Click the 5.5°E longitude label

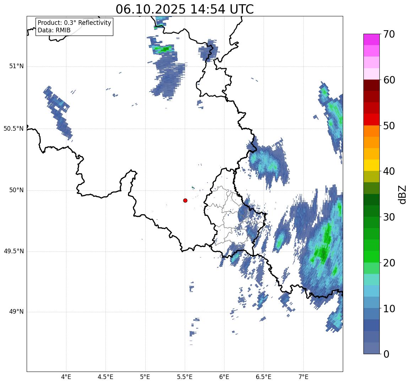coord(185,377)
